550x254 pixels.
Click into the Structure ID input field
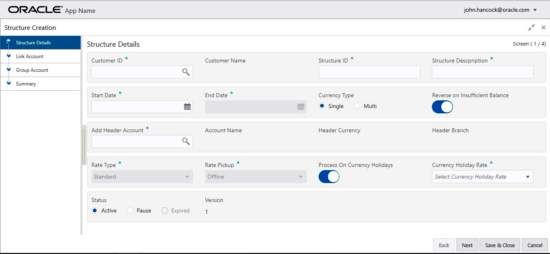click(x=369, y=72)
